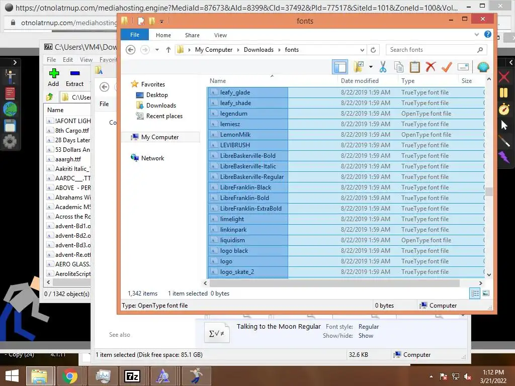515x386 pixels.
Task: Click the Cut scissors icon
Action: [383, 67]
